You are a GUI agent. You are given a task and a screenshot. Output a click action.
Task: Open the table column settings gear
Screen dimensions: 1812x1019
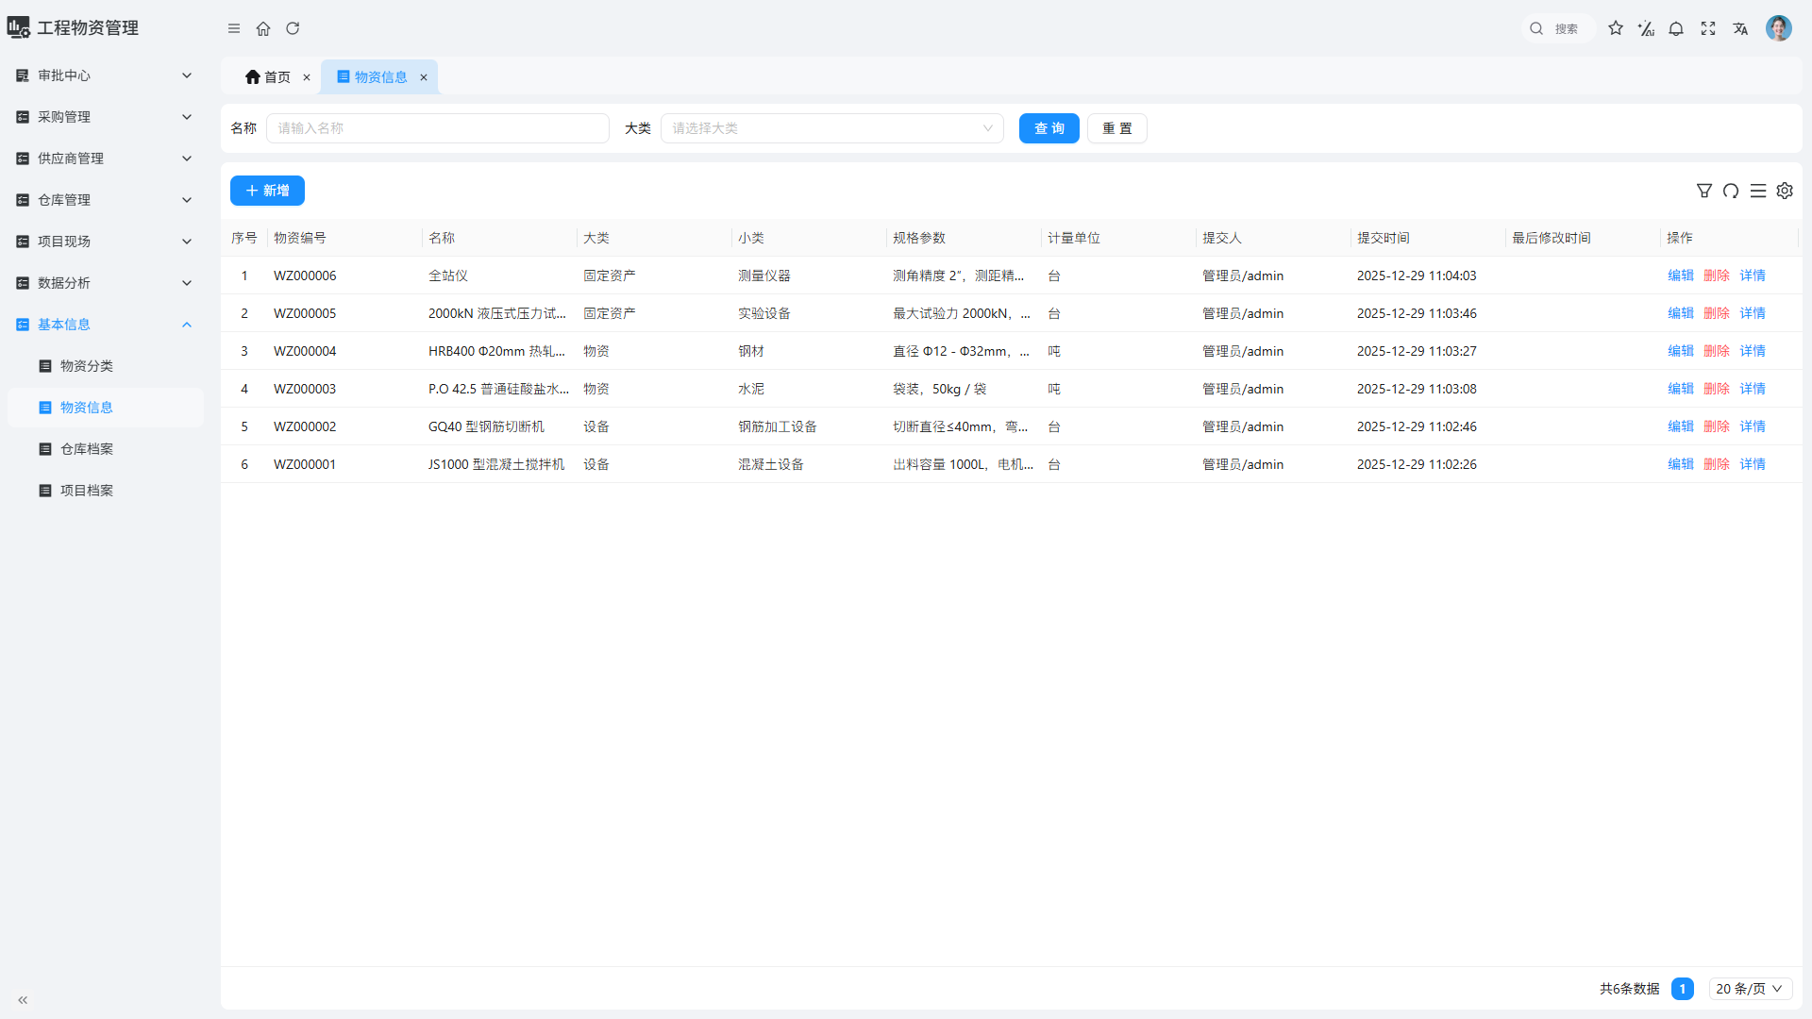1785,191
